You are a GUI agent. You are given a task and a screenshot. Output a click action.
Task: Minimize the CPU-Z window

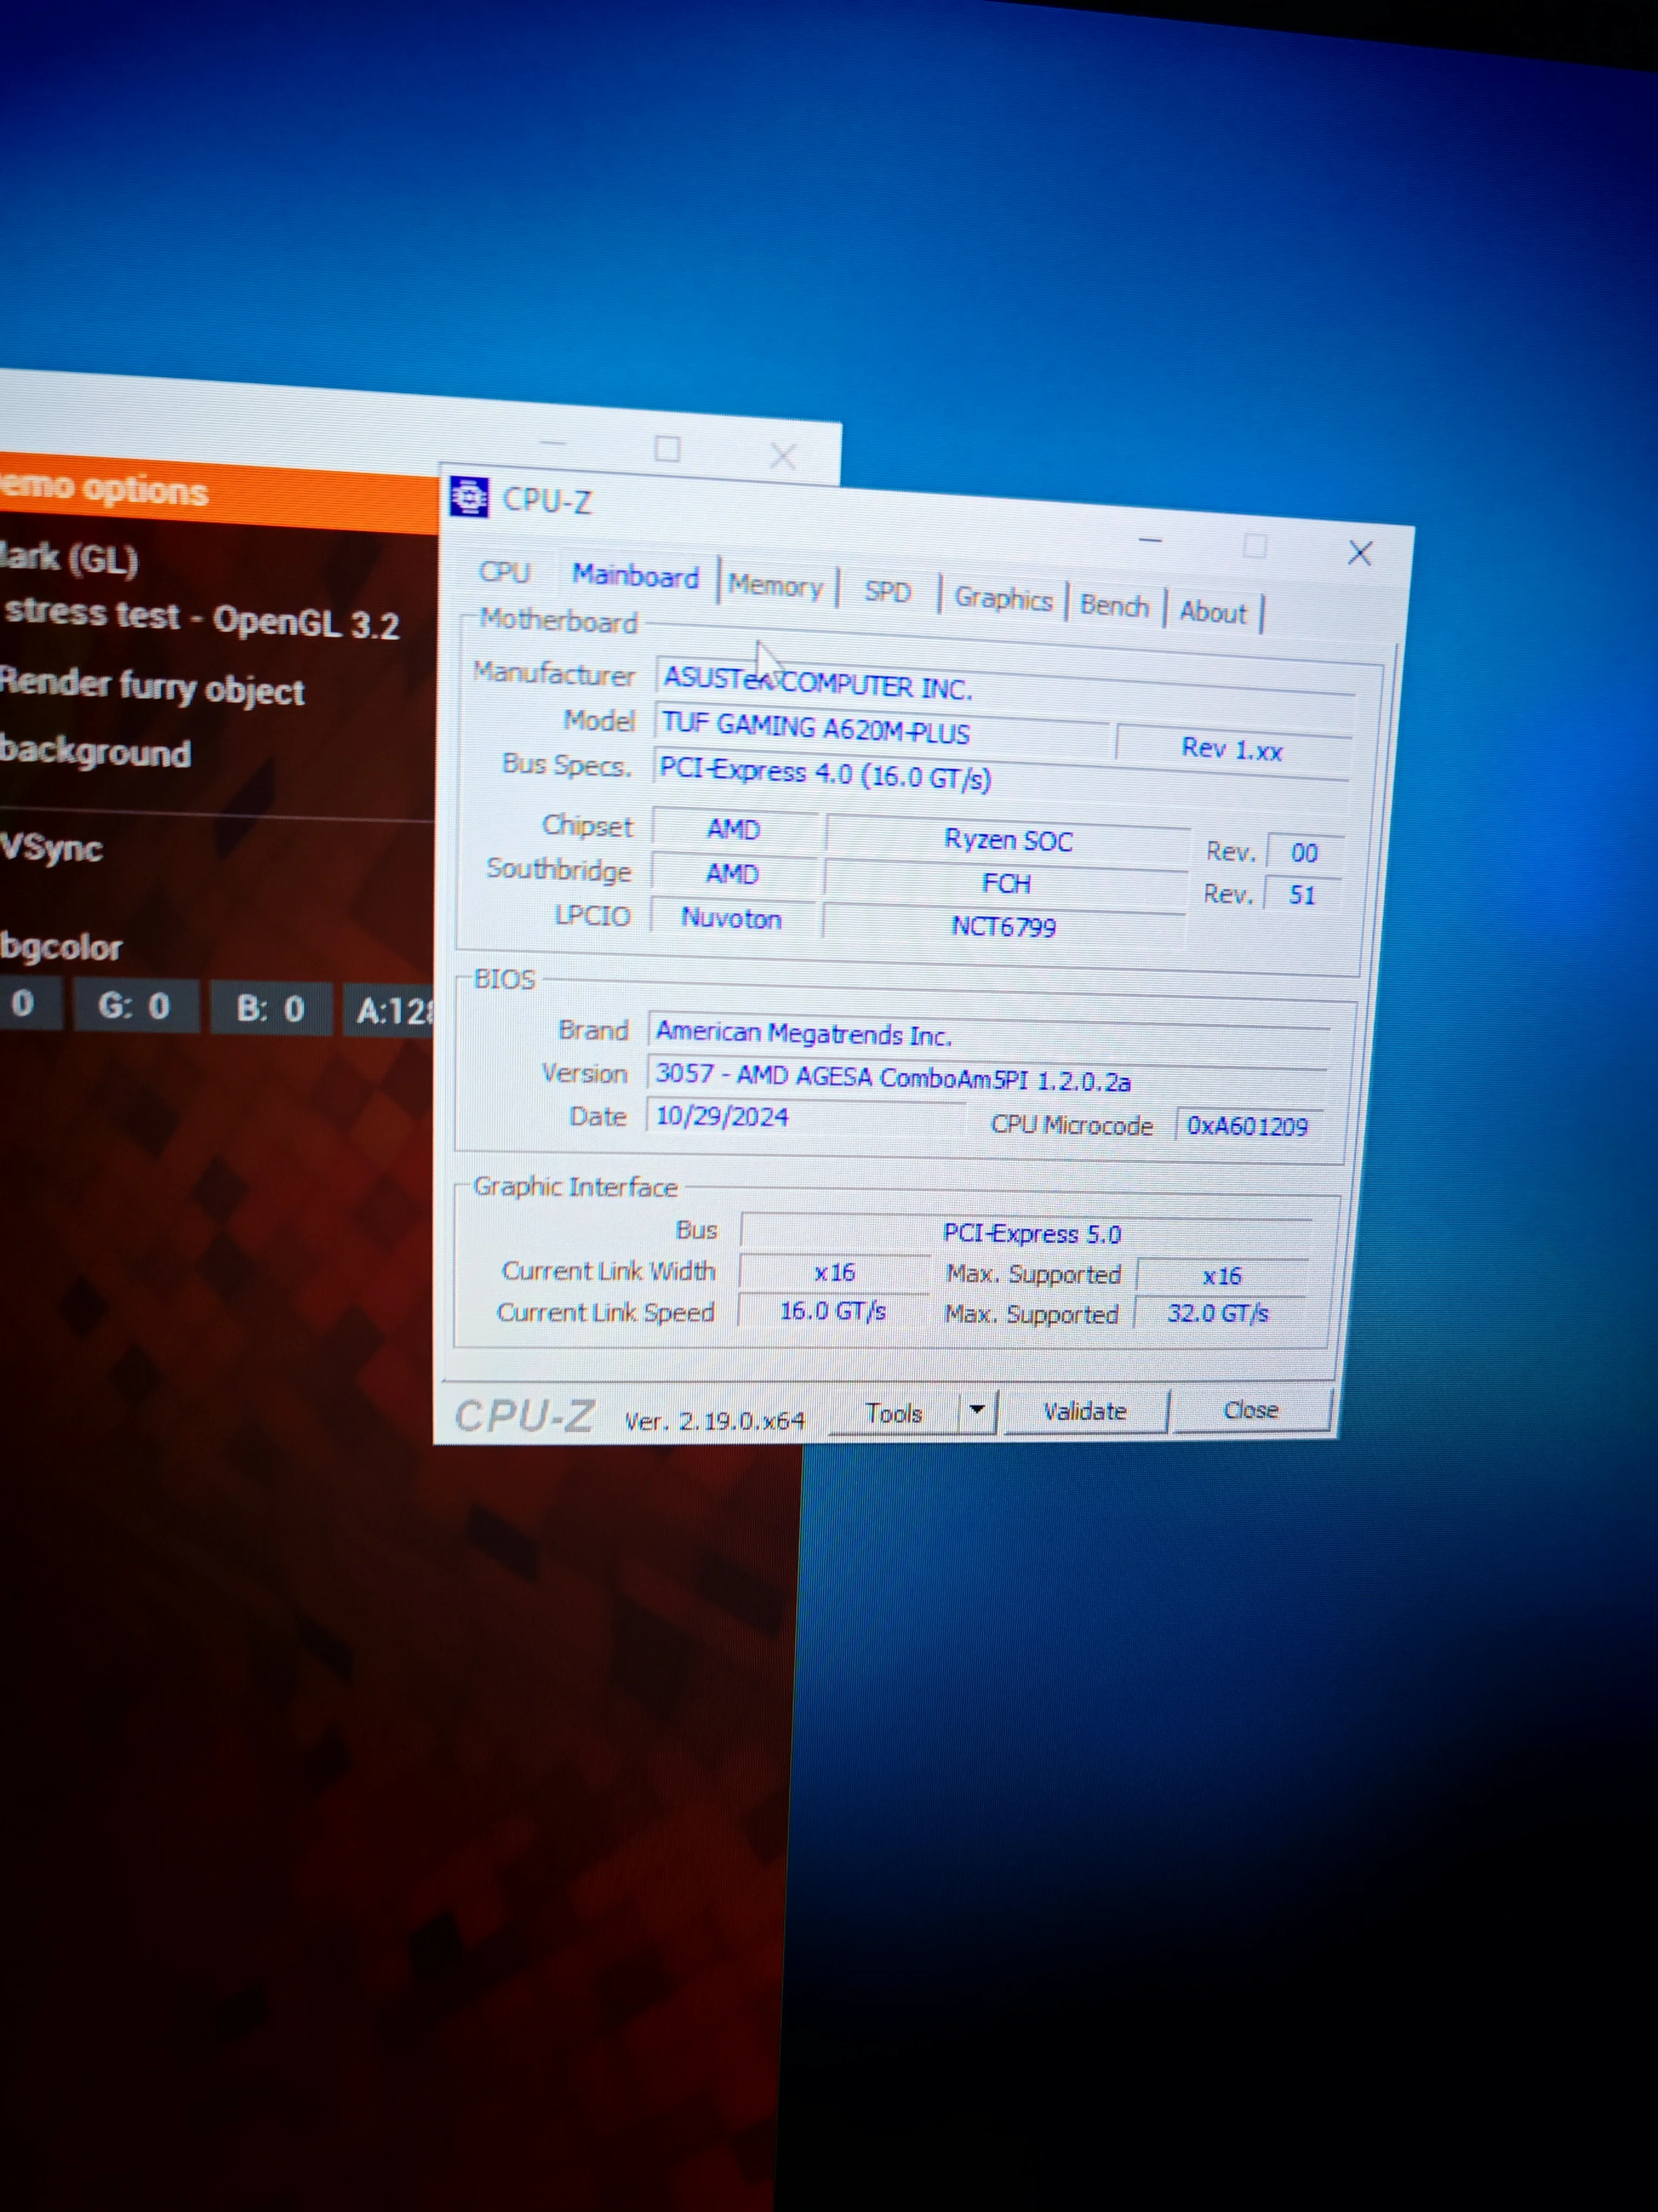point(1150,541)
